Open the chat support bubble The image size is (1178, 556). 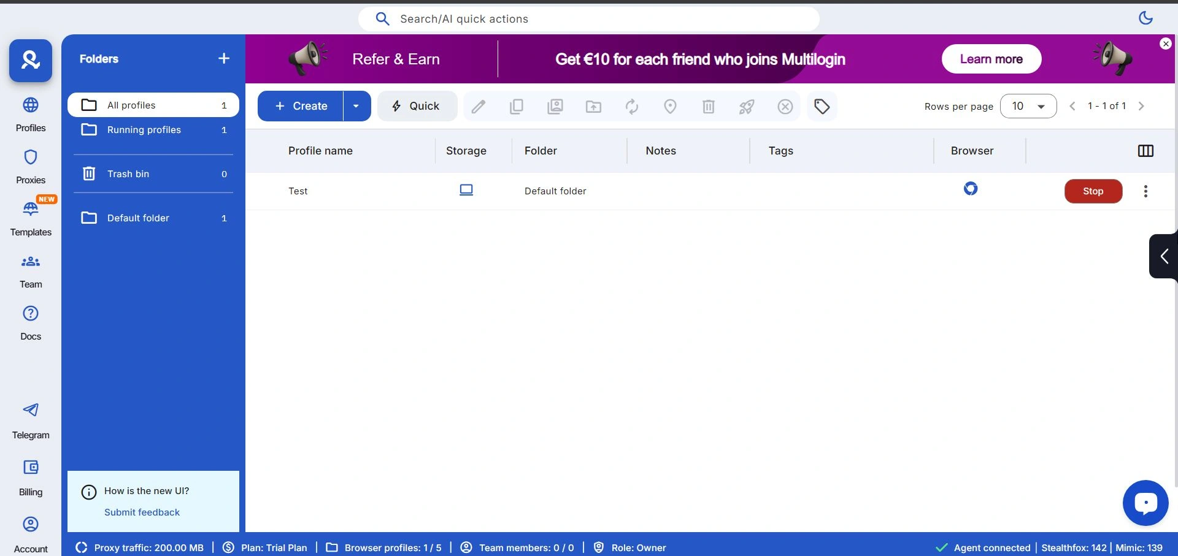(x=1145, y=503)
